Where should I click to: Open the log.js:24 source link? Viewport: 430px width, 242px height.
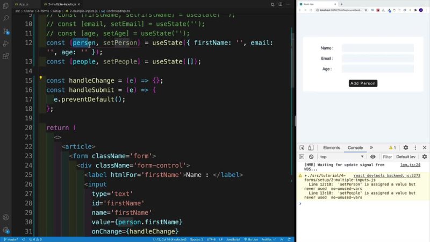coord(410,165)
